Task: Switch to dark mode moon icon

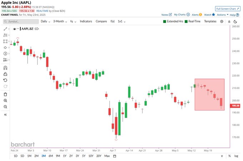Action: tap(235, 22)
